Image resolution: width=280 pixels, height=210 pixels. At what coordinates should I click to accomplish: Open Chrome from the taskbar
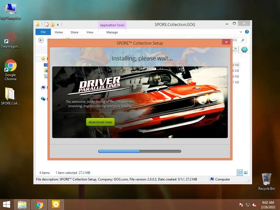point(39,205)
